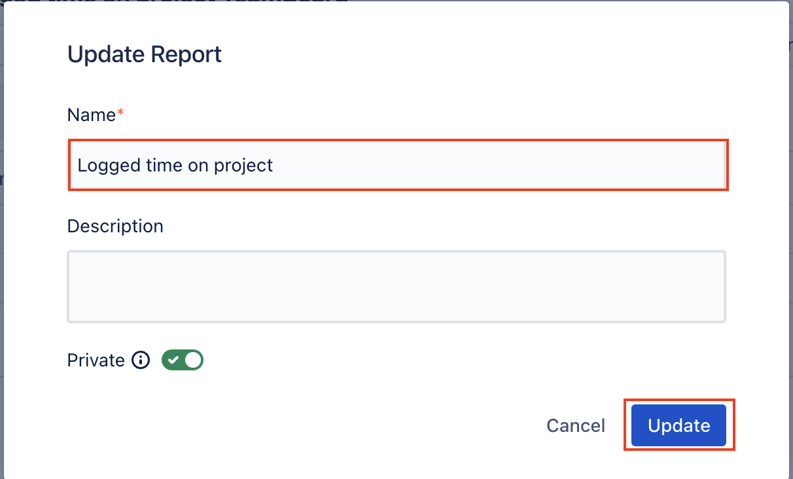This screenshot has width=793, height=479.
Task: Toggle the Private switch off
Action: (183, 361)
